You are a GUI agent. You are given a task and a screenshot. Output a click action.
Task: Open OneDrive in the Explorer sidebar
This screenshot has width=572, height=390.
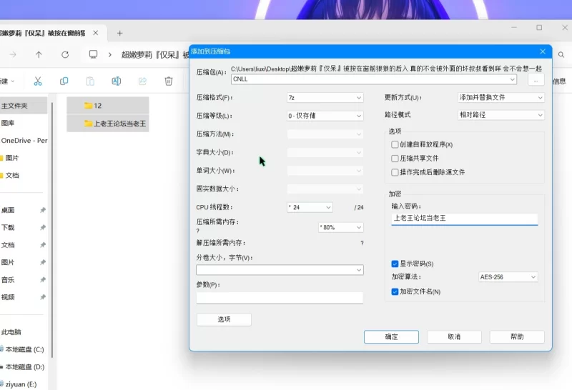[24, 140]
